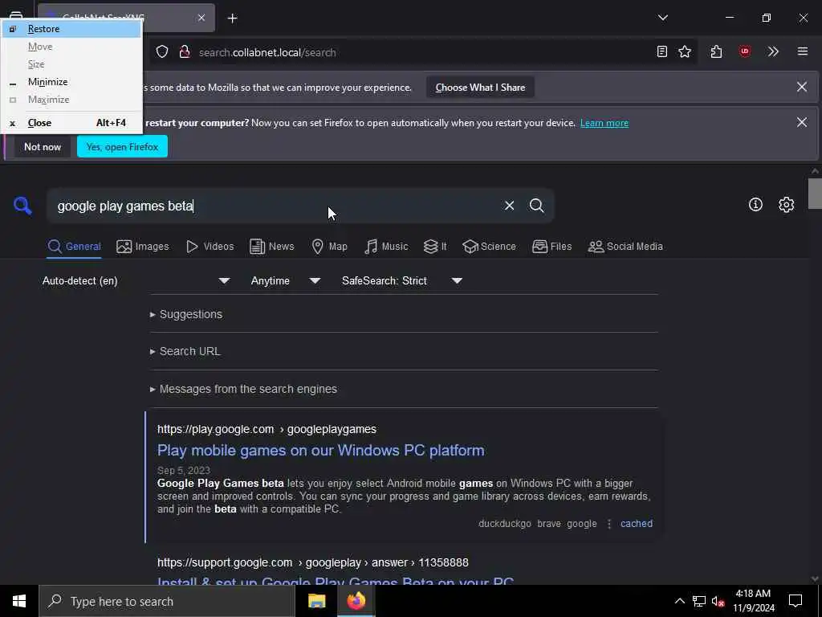Show hidden system tray icons
Image resolution: width=822 pixels, height=617 pixels.
coord(679,601)
